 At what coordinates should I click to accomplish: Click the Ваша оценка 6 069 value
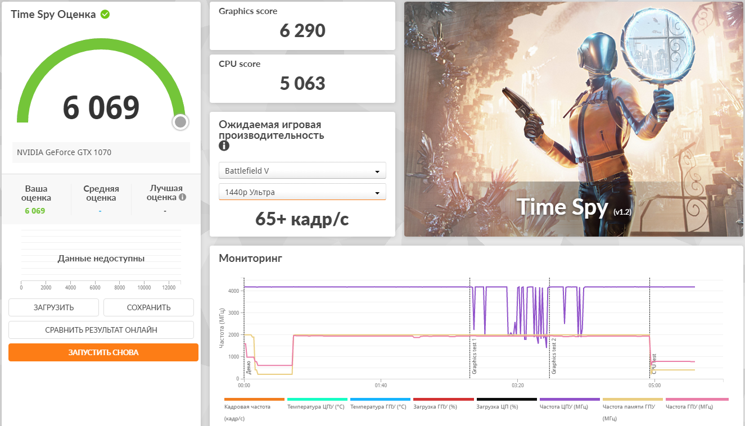pyautogui.click(x=35, y=211)
